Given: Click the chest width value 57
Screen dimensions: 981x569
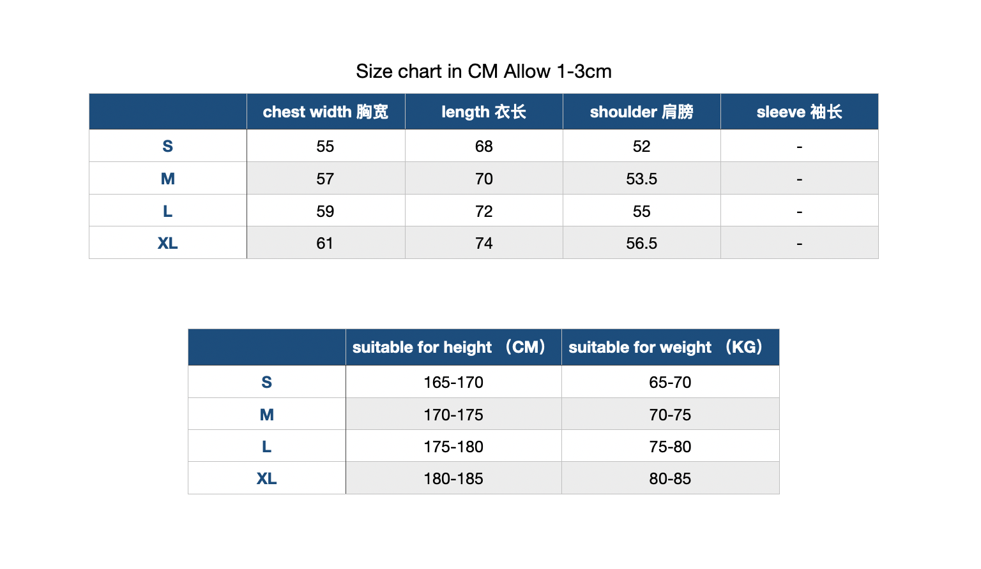Looking at the screenshot, I should click(325, 179).
